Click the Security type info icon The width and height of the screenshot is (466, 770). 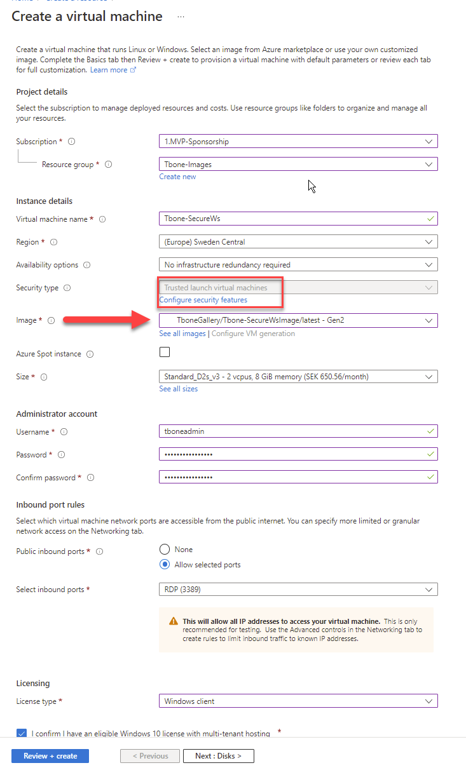67,288
